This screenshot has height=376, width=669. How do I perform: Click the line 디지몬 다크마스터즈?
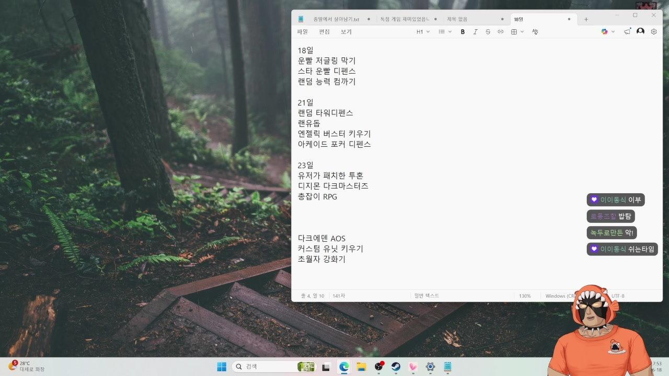(x=333, y=186)
